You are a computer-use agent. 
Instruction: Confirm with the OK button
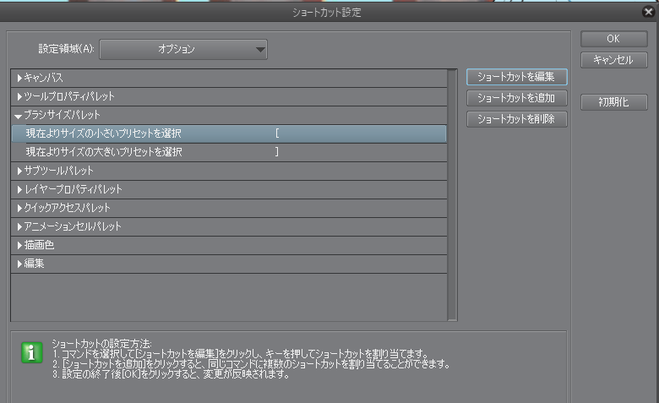point(613,39)
